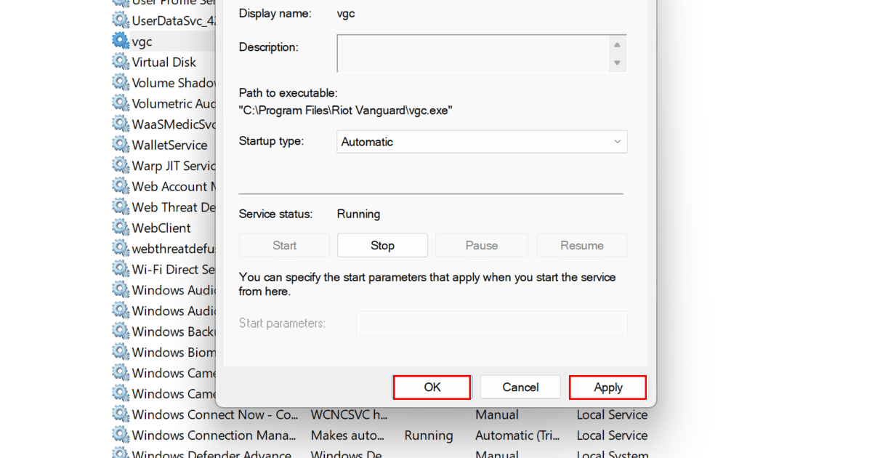Open the Startup type dropdown
Viewport: 872px width, 458px height.
point(481,142)
